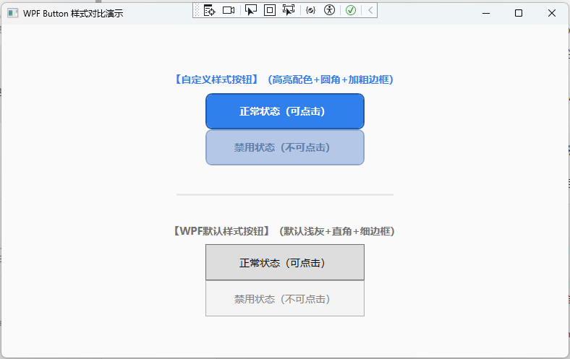This screenshot has height=359, width=570.
Task: Activate the Select Element cursor icon
Action: click(x=251, y=10)
